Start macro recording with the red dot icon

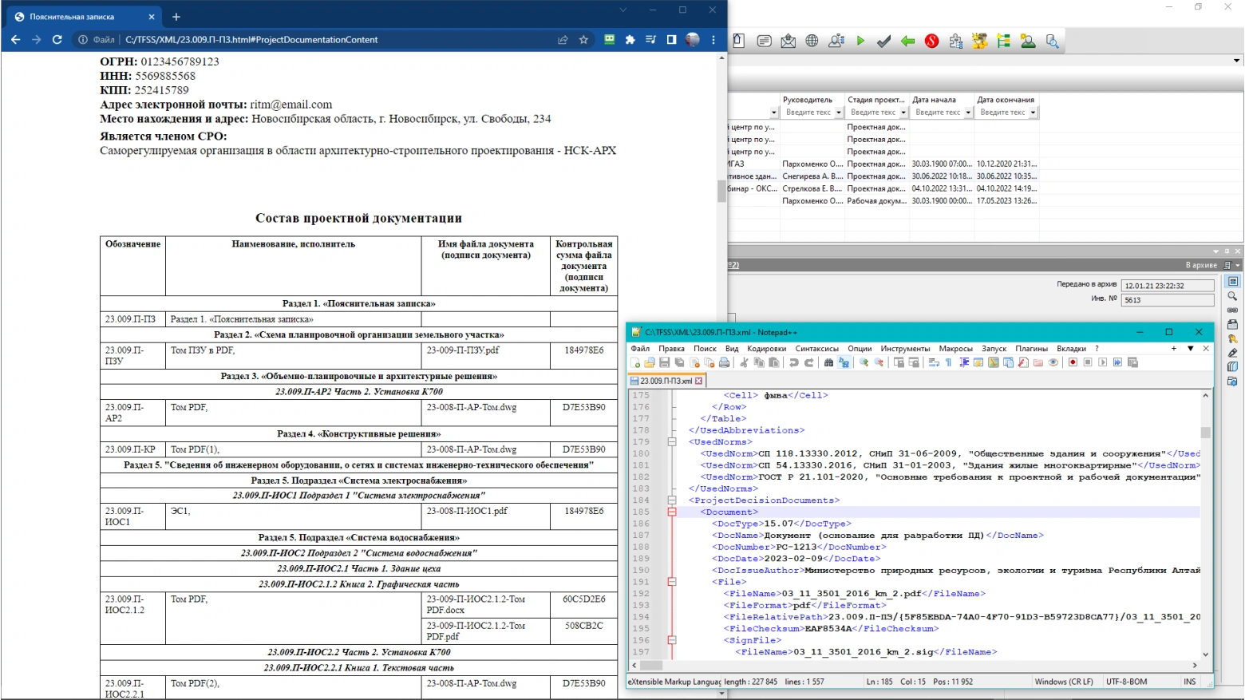pos(1073,362)
